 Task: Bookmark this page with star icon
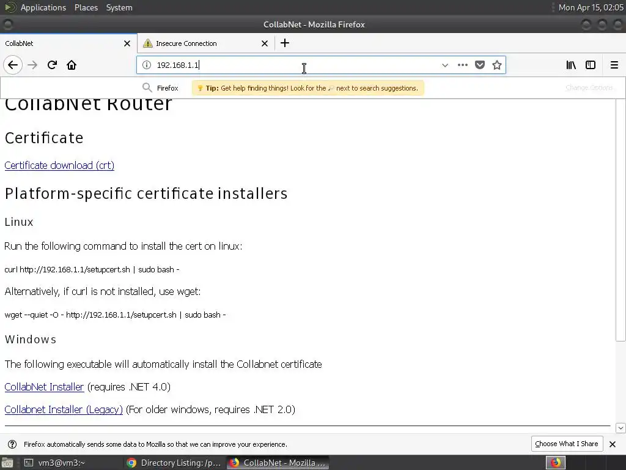(x=496, y=65)
